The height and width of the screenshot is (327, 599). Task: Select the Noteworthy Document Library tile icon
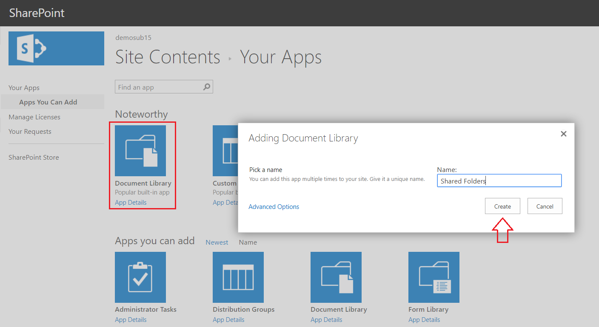pos(140,151)
